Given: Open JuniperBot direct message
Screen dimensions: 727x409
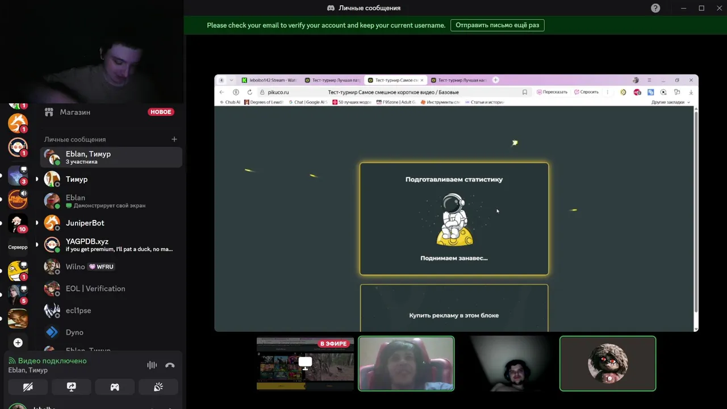Looking at the screenshot, I should coord(111,223).
